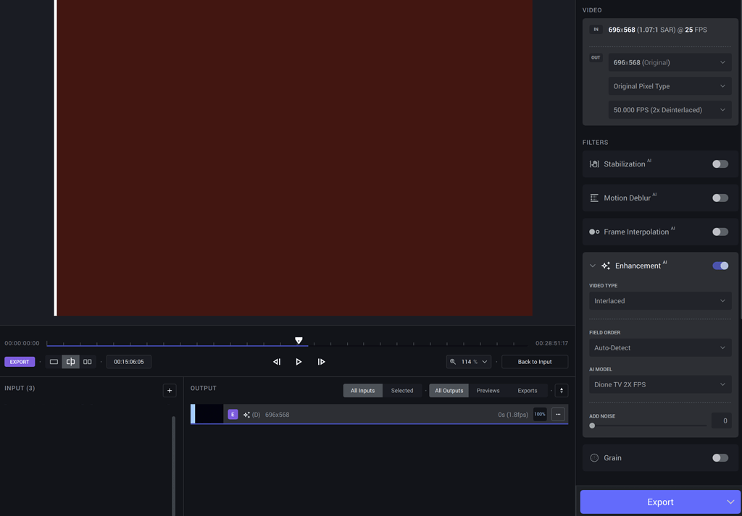The width and height of the screenshot is (742, 516).
Task: Click the Stabilization AI filter icon
Action: tap(594, 164)
